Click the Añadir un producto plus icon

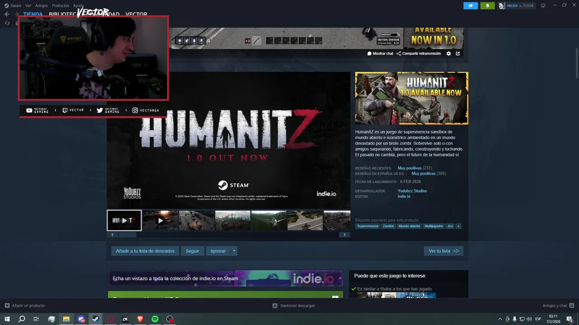[x=7, y=306]
